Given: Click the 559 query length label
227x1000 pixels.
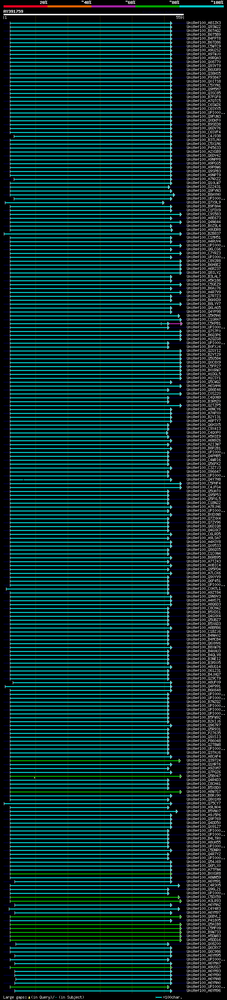Looking at the screenshot, I should click(179, 17).
